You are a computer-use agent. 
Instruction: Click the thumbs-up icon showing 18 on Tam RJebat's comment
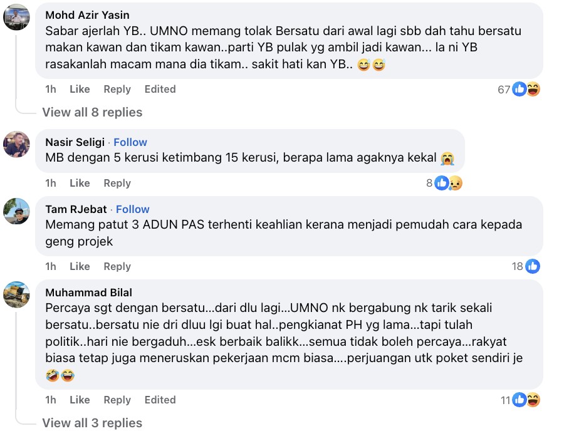[533, 266]
